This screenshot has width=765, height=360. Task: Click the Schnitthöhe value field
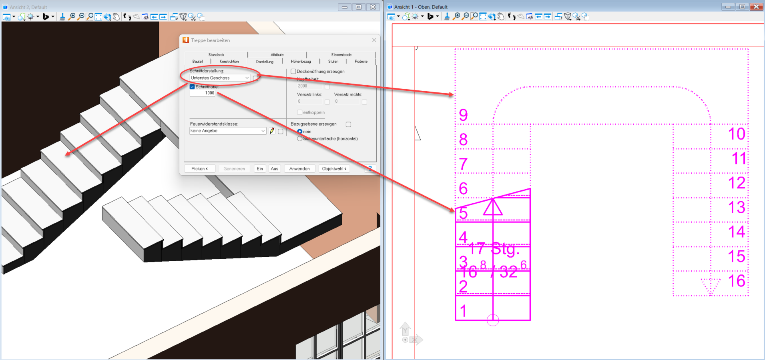point(203,93)
